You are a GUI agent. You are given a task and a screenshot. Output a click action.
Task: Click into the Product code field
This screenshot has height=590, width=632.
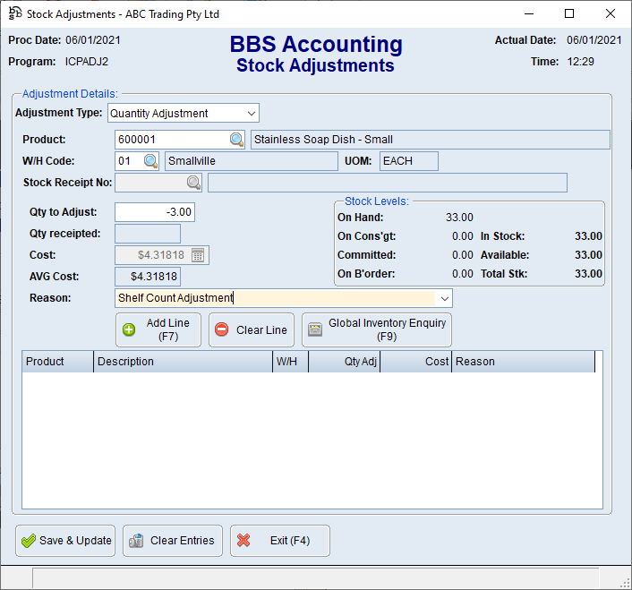click(170, 140)
